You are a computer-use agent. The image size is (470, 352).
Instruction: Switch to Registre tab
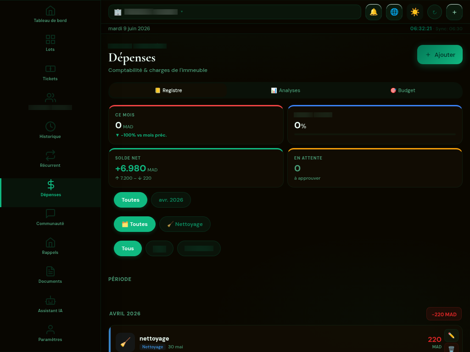(x=168, y=90)
